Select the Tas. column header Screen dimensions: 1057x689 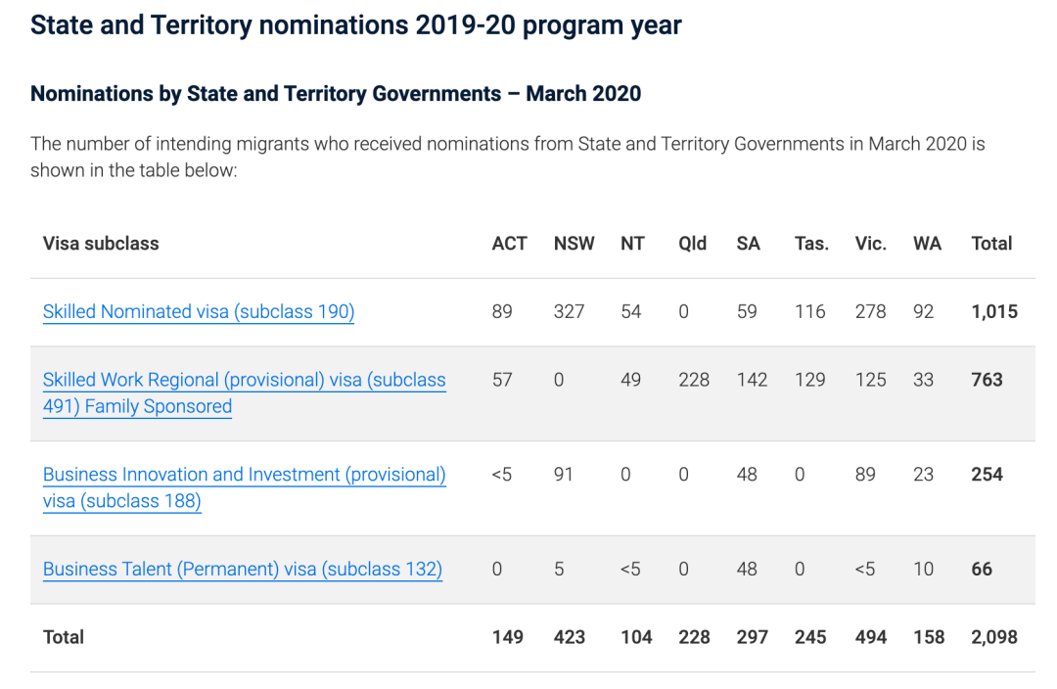811,244
